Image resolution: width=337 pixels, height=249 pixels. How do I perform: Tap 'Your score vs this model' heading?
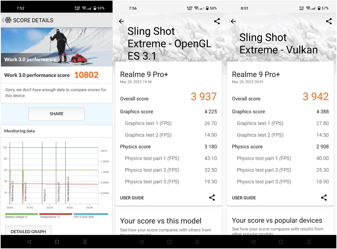click(x=161, y=221)
